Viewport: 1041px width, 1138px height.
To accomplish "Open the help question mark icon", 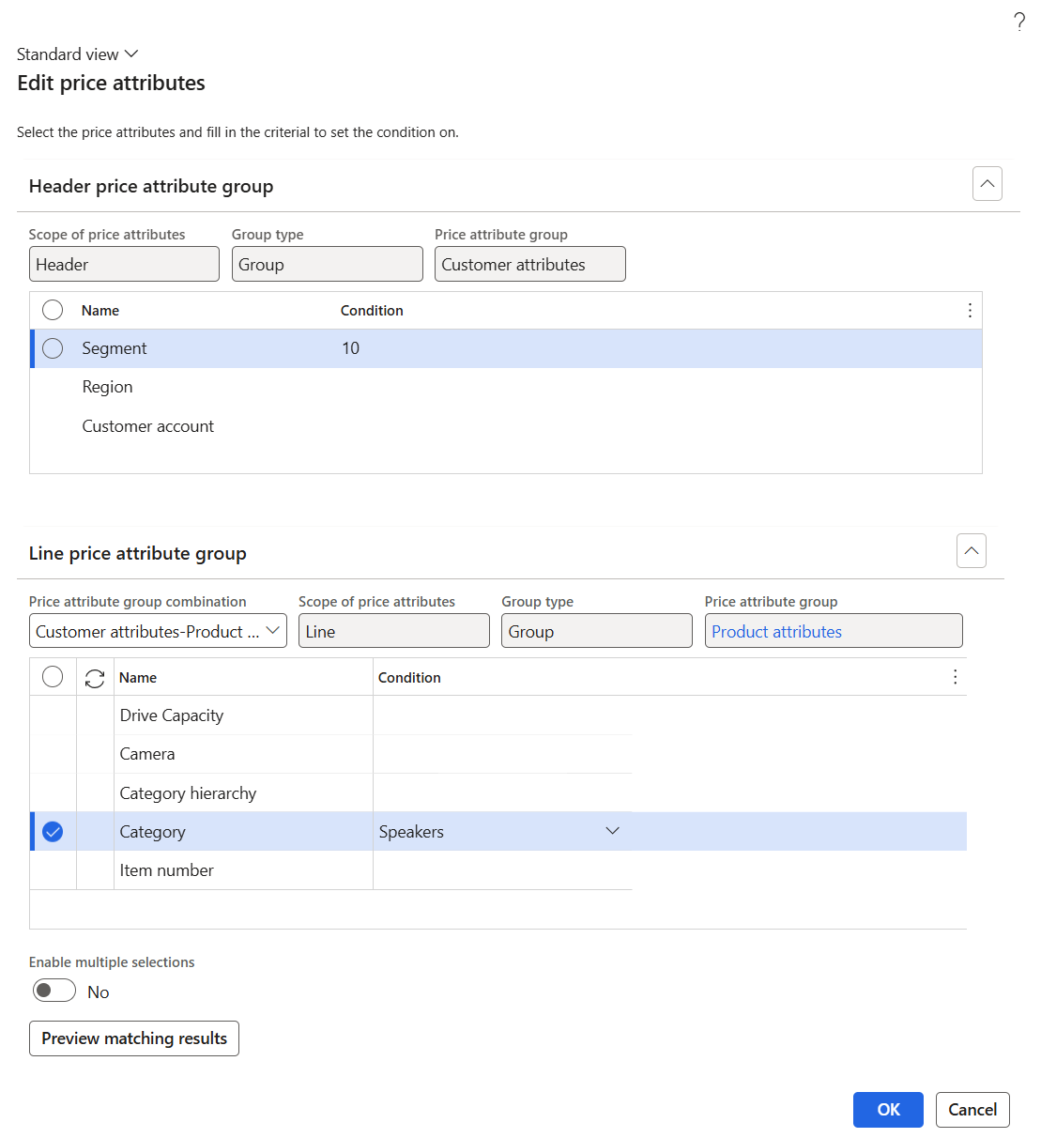I will coord(1019,23).
